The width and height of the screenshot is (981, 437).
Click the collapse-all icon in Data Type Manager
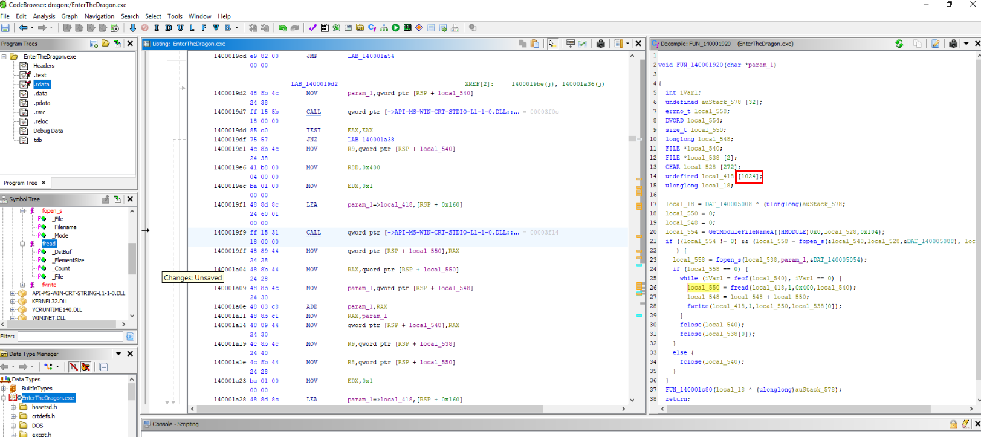pyautogui.click(x=103, y=367)
